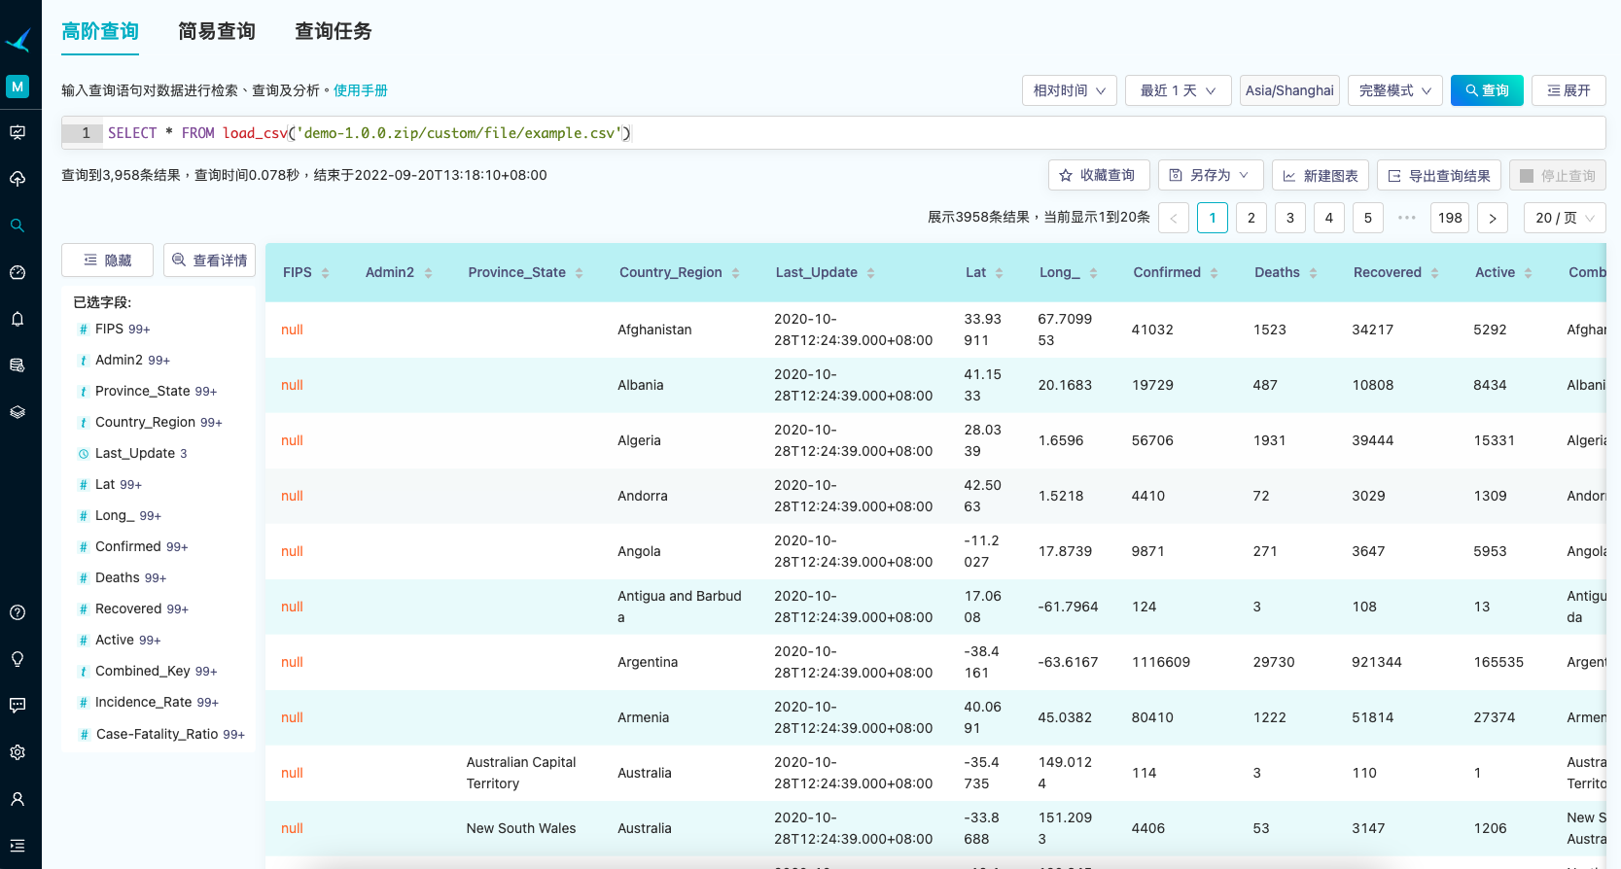Sort the Confirmed column
1621x869 pixels.
(x=1214, y=273)
